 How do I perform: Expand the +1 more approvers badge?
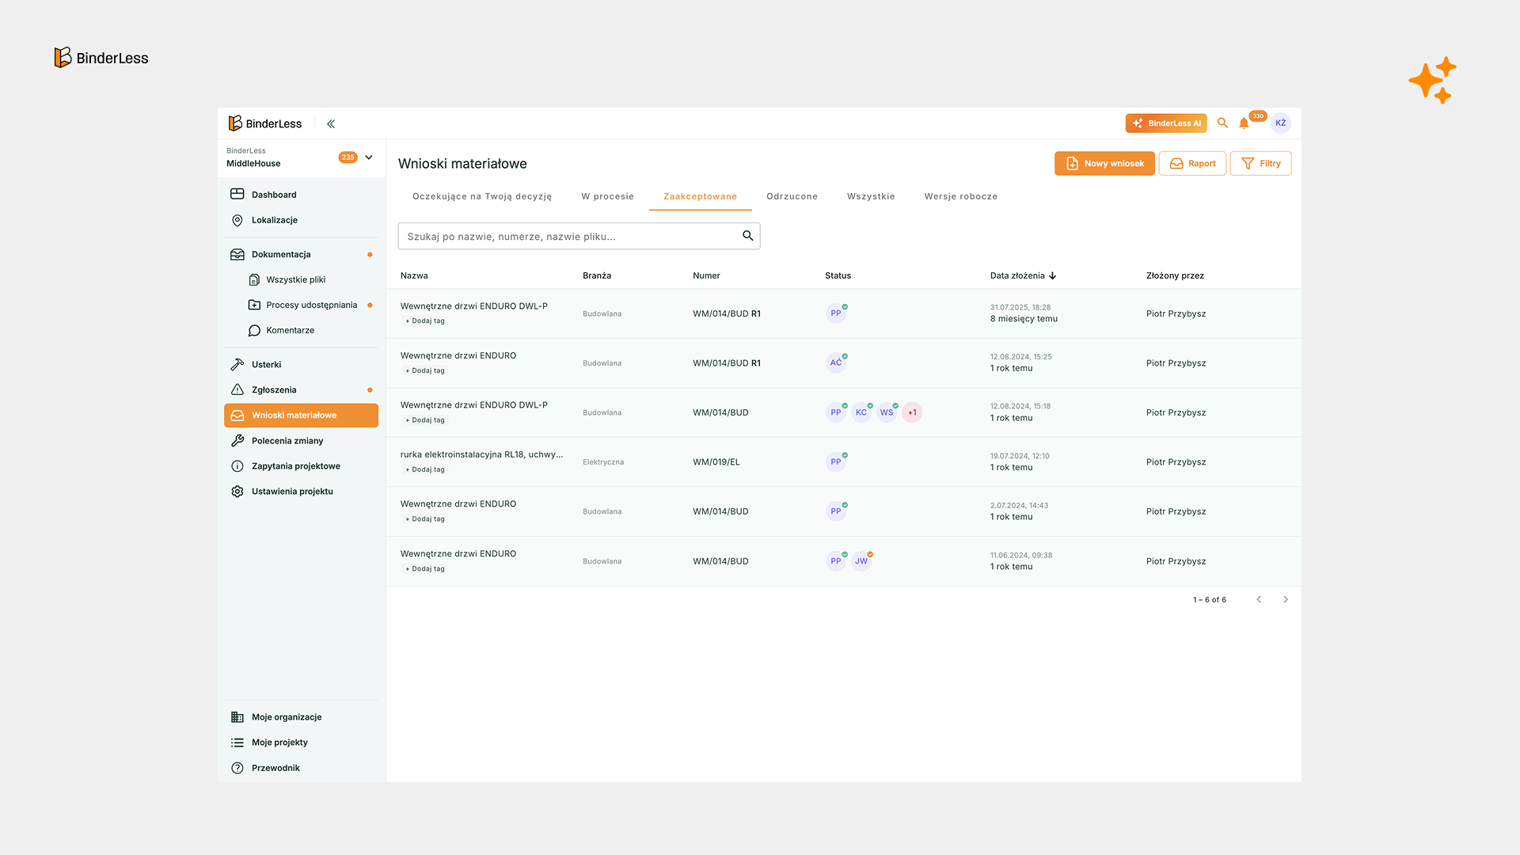[x=912, y=412]
